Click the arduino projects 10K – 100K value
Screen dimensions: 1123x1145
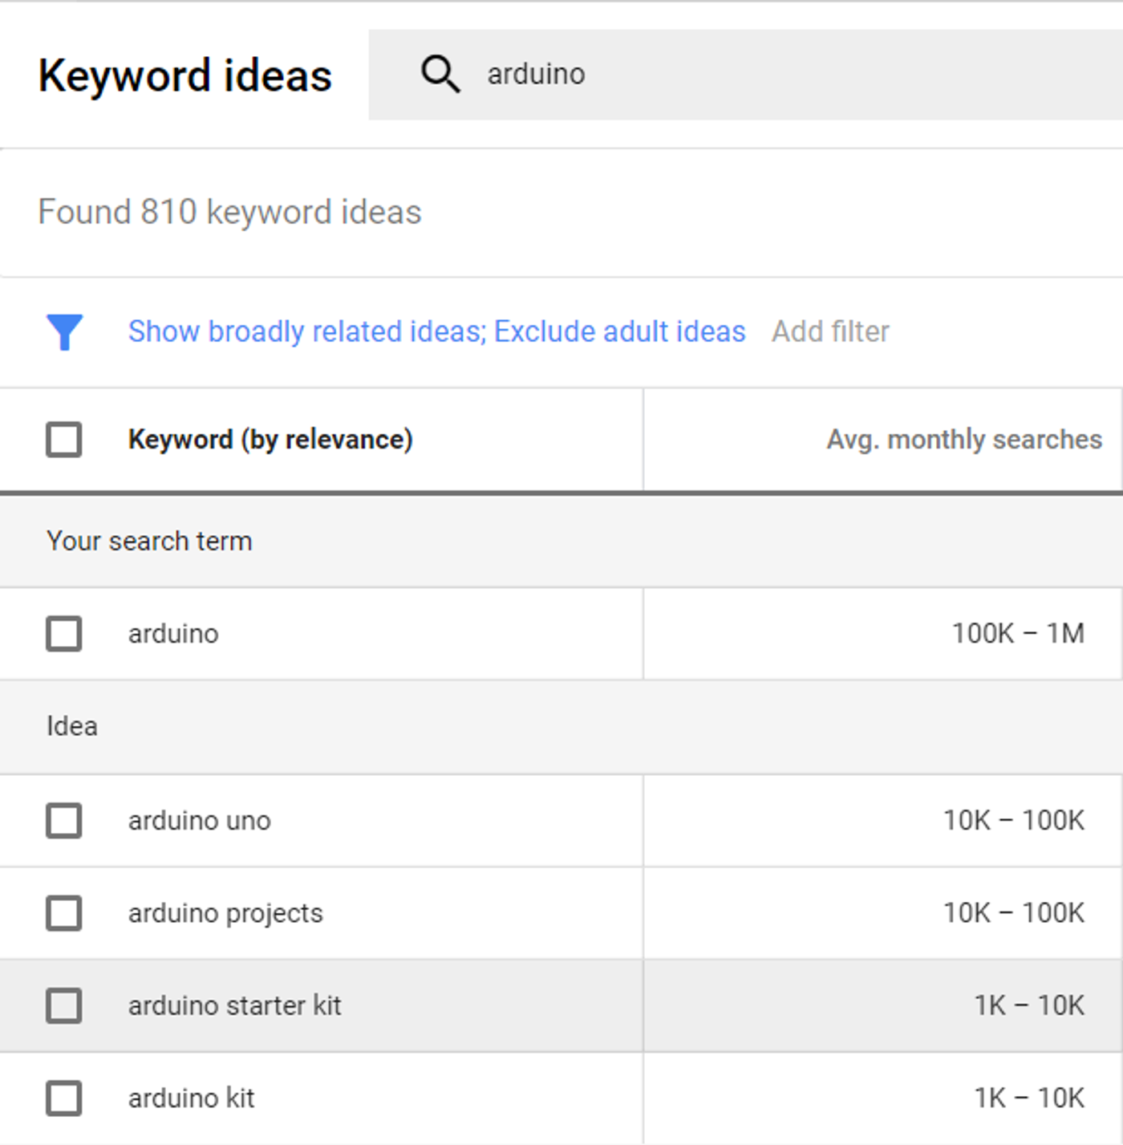point(1014,913)
